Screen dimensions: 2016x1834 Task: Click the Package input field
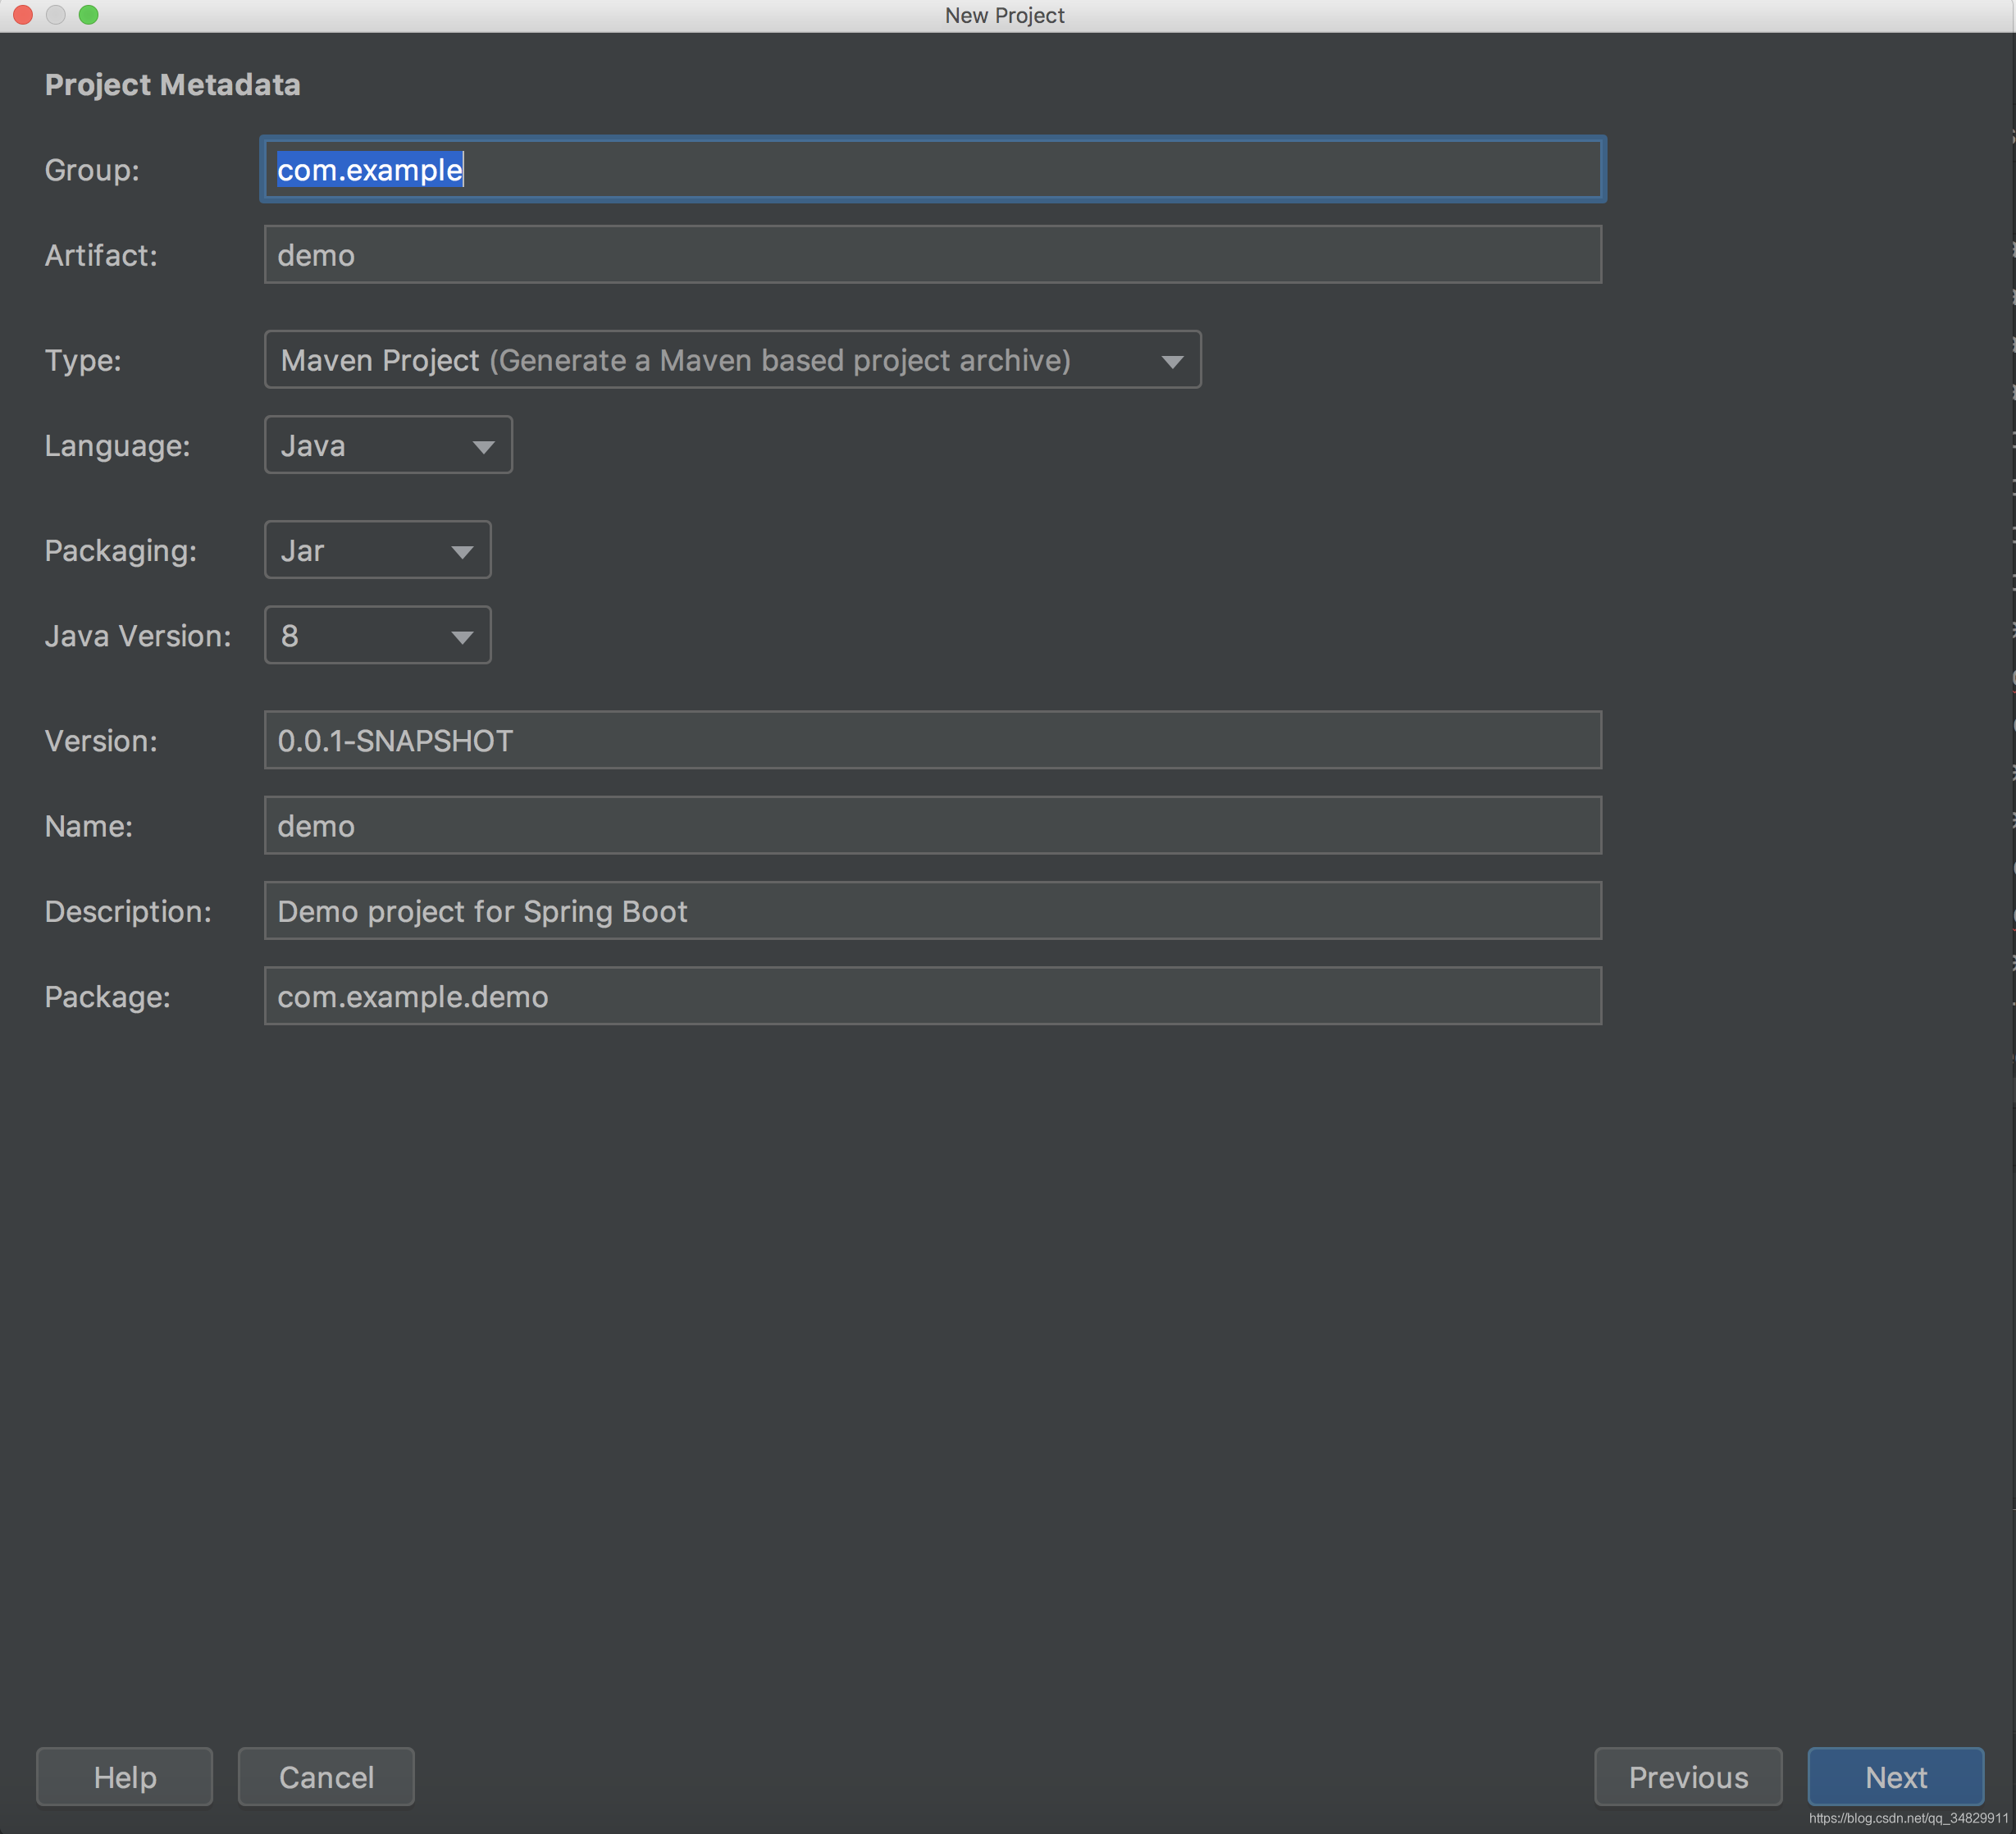[933, 996]
